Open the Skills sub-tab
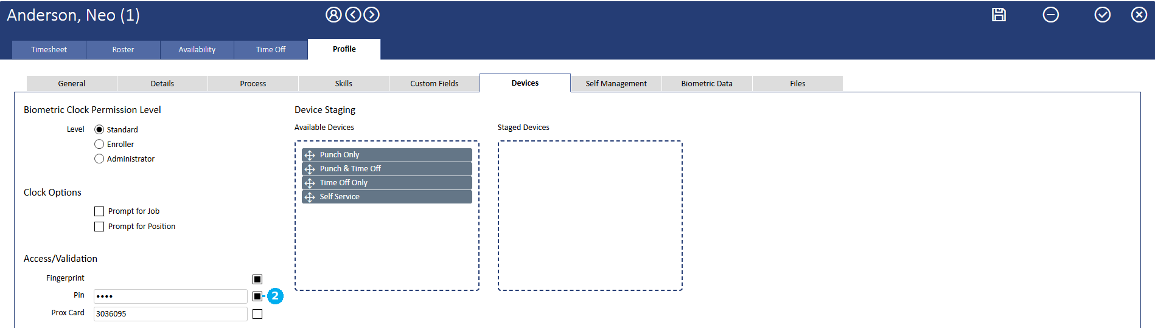This screenshot has width=1155, height=328. click(344, 84)
